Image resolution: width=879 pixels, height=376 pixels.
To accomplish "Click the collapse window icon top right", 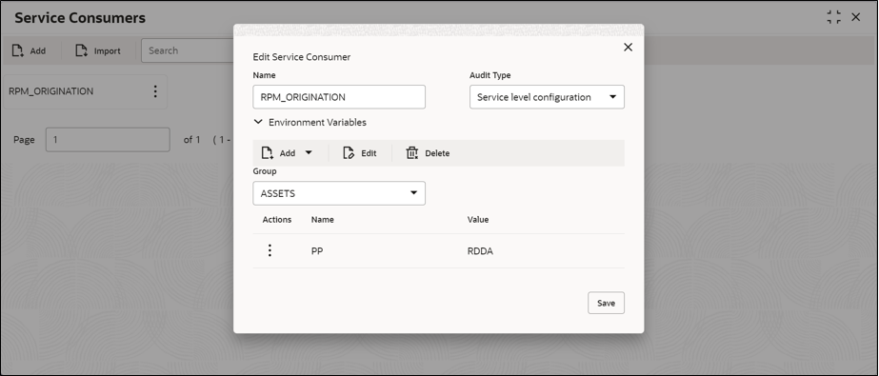I will [833, 17].
